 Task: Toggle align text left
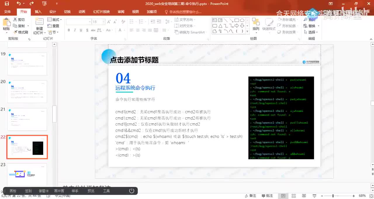(131, 30)
